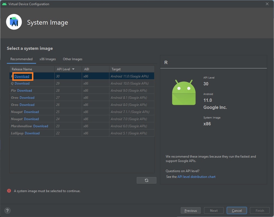Download the R system image
The image size is (274, 217).
[22, 76]
